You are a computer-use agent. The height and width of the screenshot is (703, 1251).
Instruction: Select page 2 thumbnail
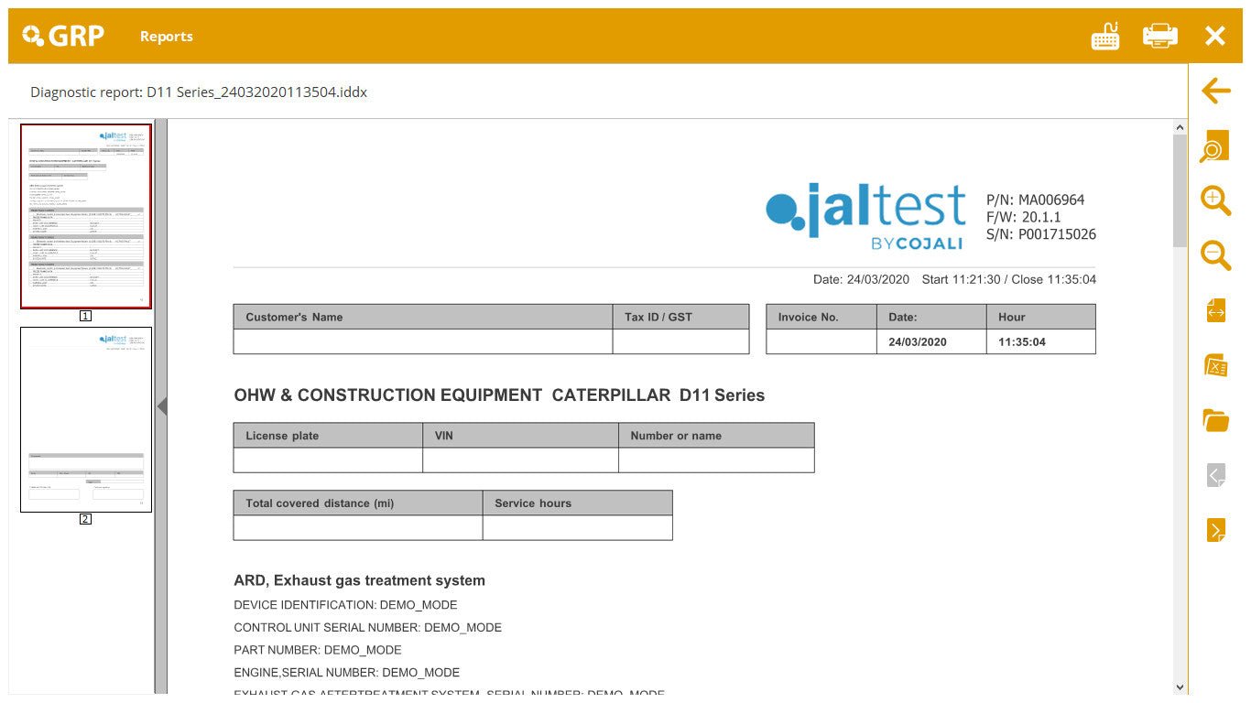coord(85,419)
